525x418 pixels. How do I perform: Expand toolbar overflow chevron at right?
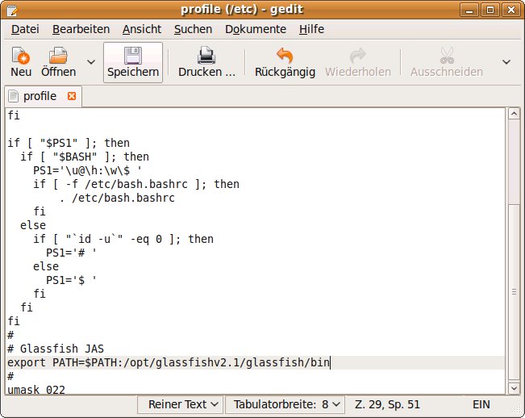pos(506,62)
